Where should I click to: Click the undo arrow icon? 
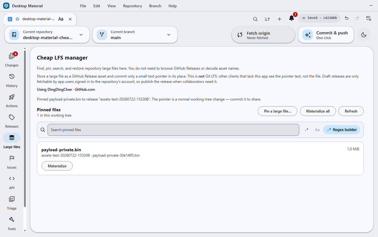[x=346, y=18]
